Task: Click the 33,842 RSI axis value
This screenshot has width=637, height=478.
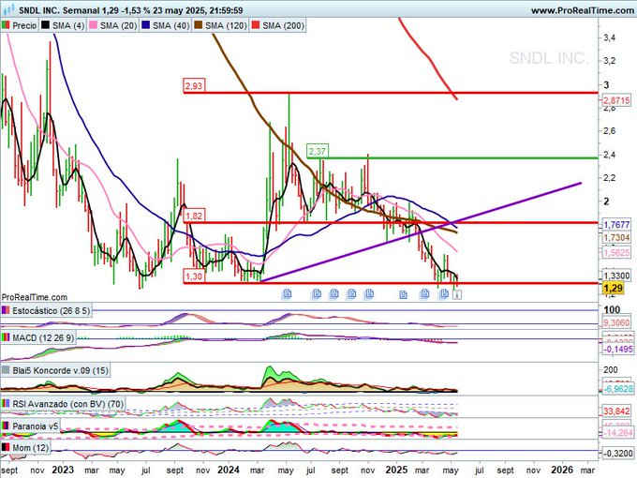Action: pos(616,411)
